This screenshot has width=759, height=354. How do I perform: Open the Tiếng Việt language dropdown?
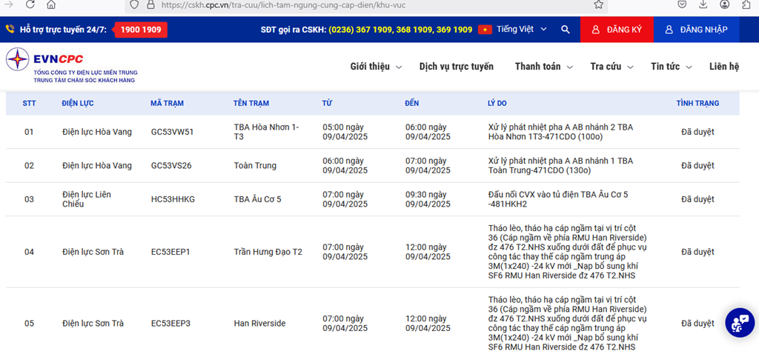pyautogui.click(x=522, y=30)
